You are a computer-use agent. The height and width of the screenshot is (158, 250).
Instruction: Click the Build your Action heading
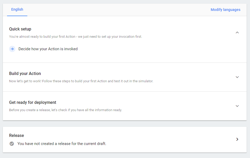point(25,73)
